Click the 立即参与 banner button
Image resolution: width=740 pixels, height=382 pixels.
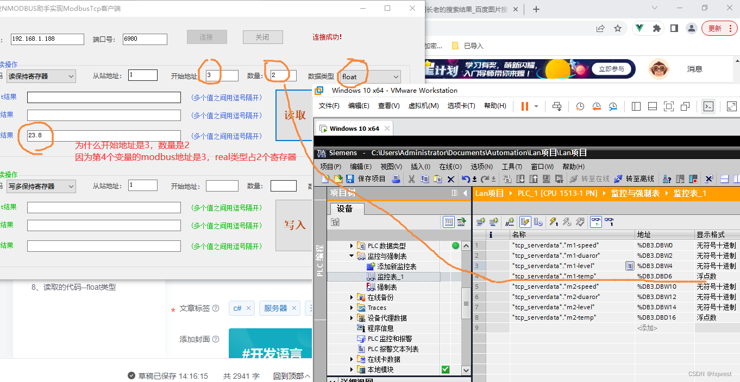(612, 69)
